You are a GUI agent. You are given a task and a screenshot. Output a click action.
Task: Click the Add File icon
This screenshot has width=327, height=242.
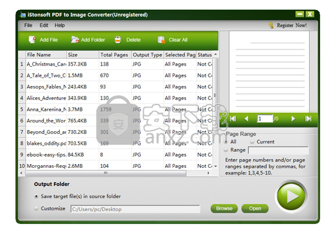click(32, 40)
